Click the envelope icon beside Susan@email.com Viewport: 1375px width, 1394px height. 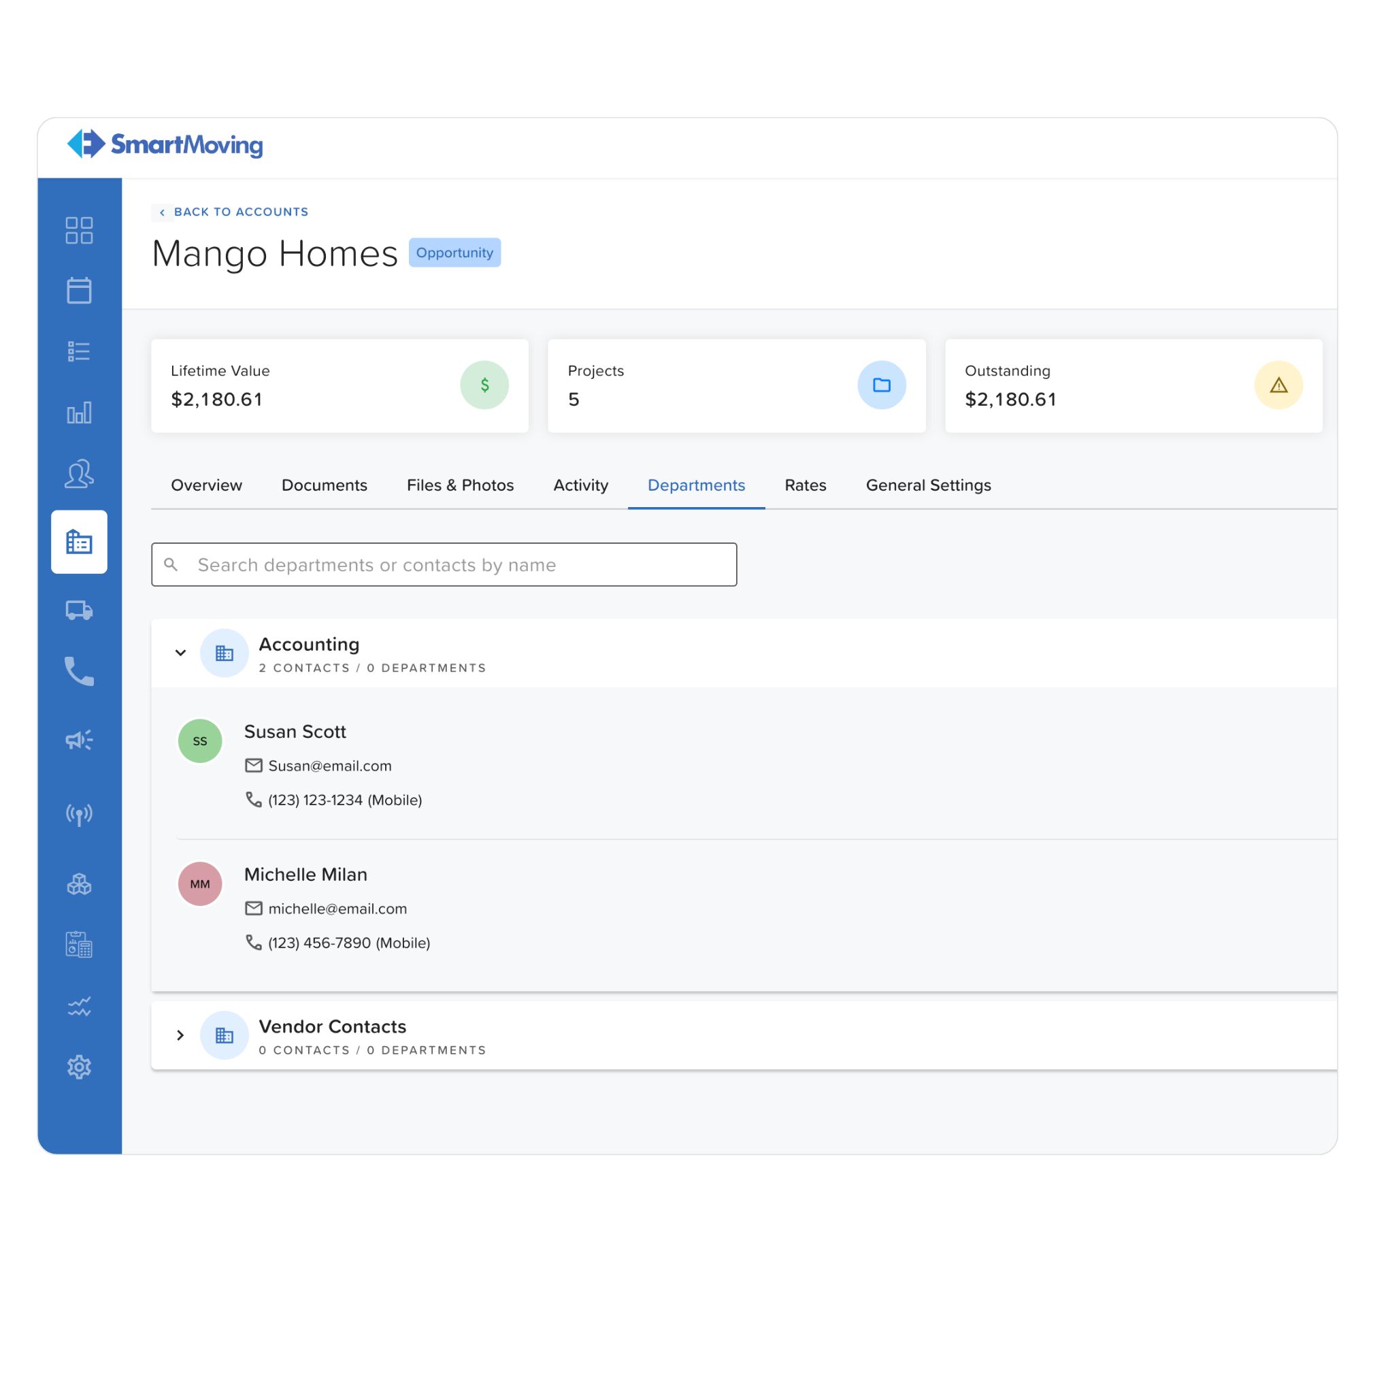[254, 766]
